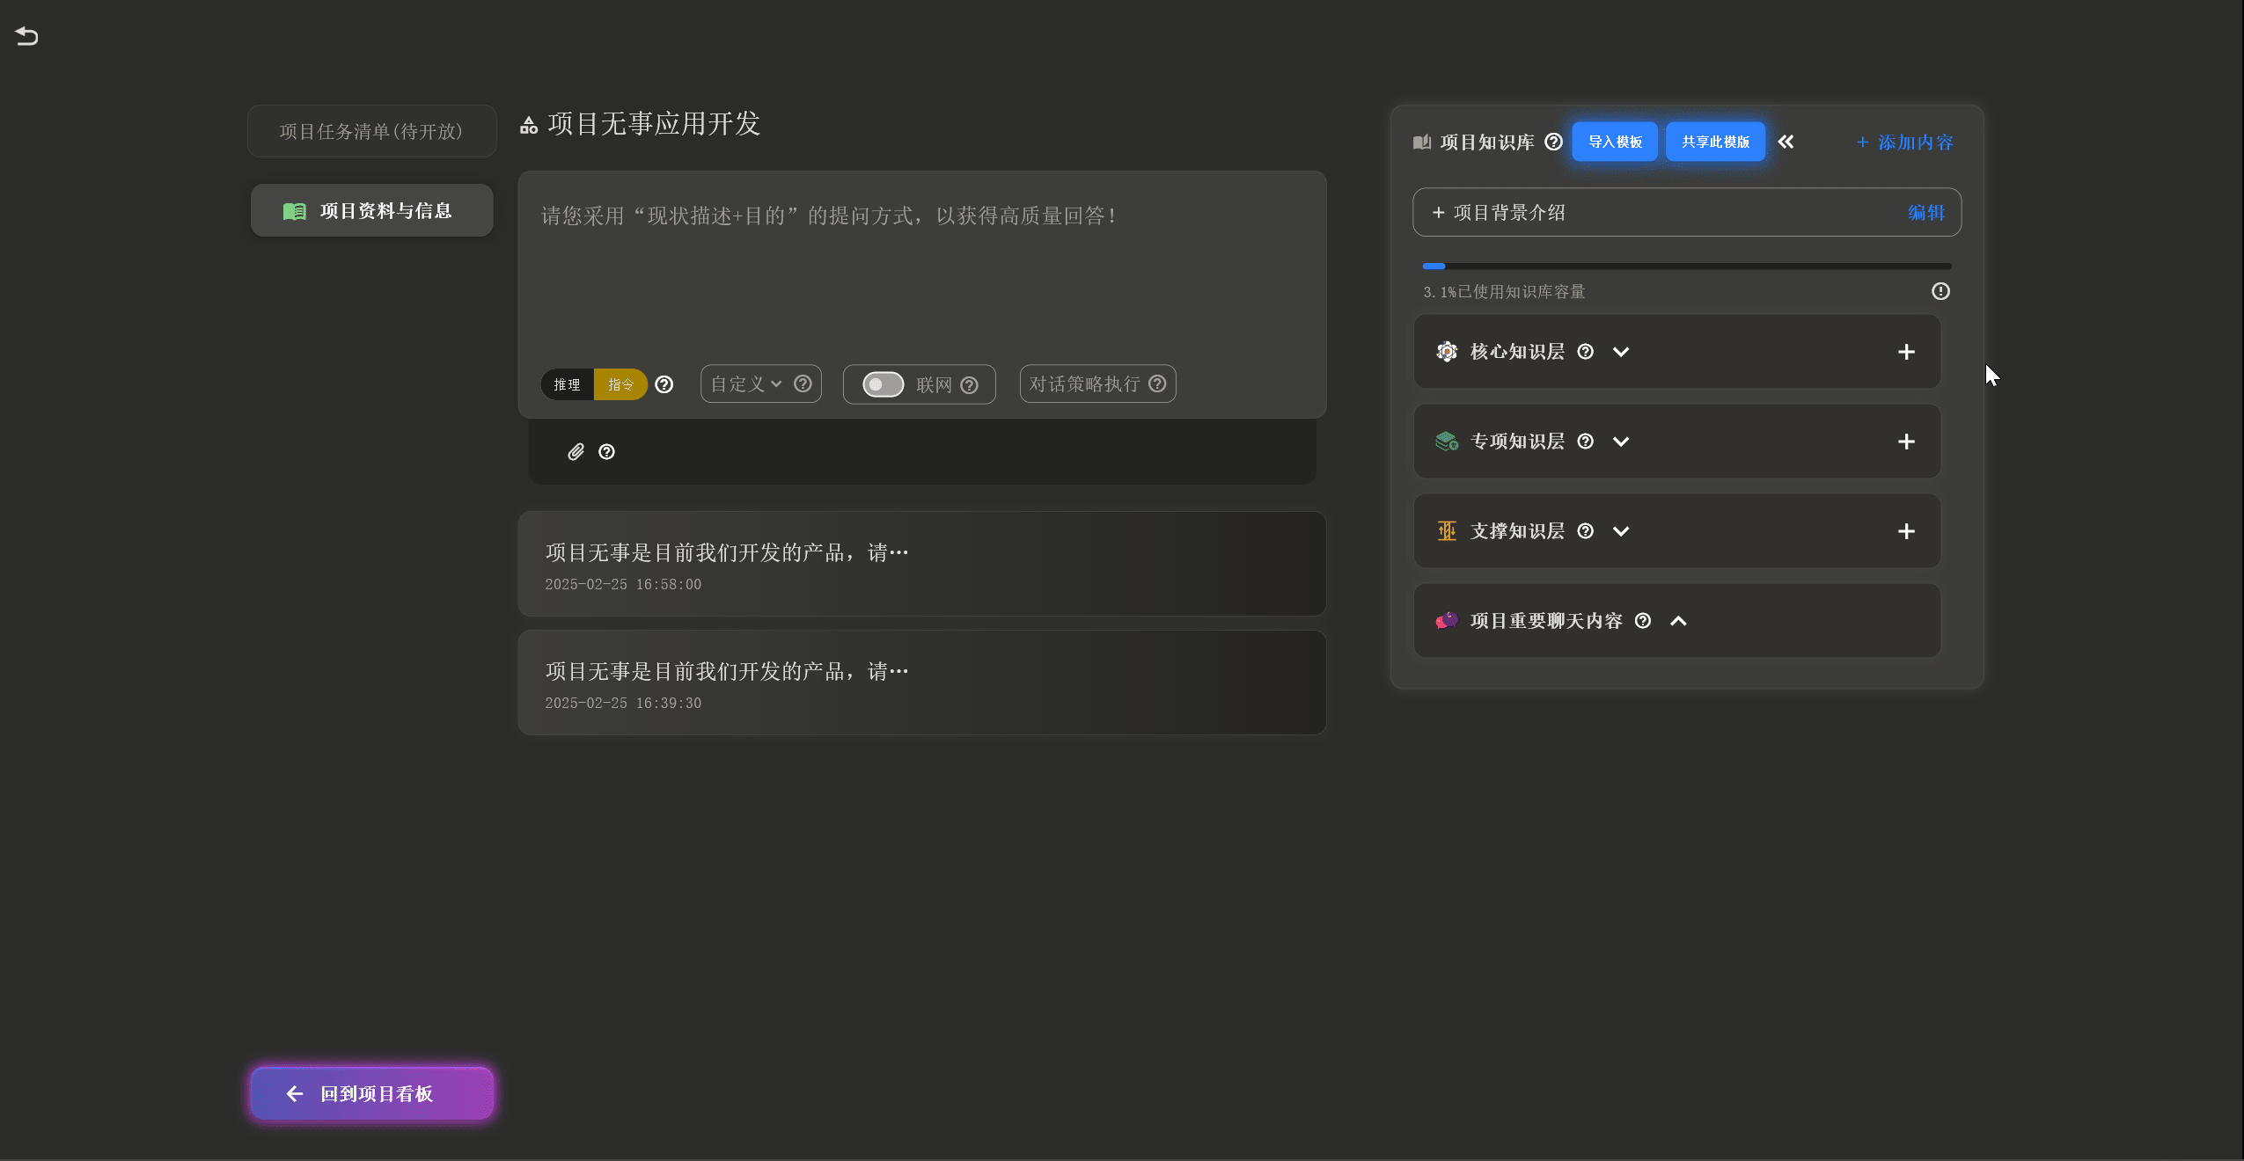
Task: Open the 项目资料与信息 tab
Action: [x=371, y=211]
